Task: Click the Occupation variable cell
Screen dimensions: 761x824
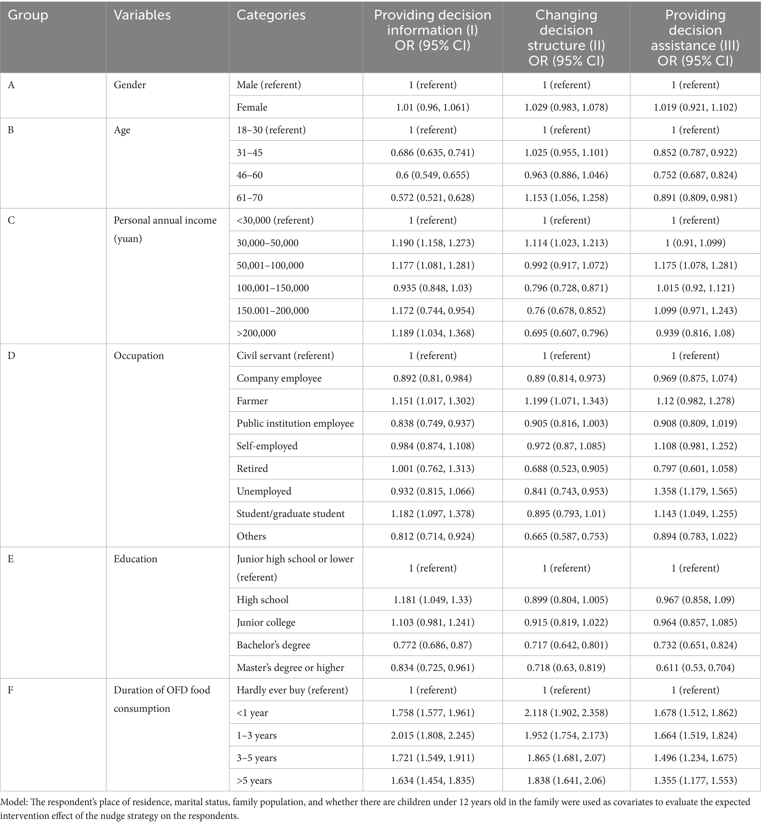Action: click(139, 356)
